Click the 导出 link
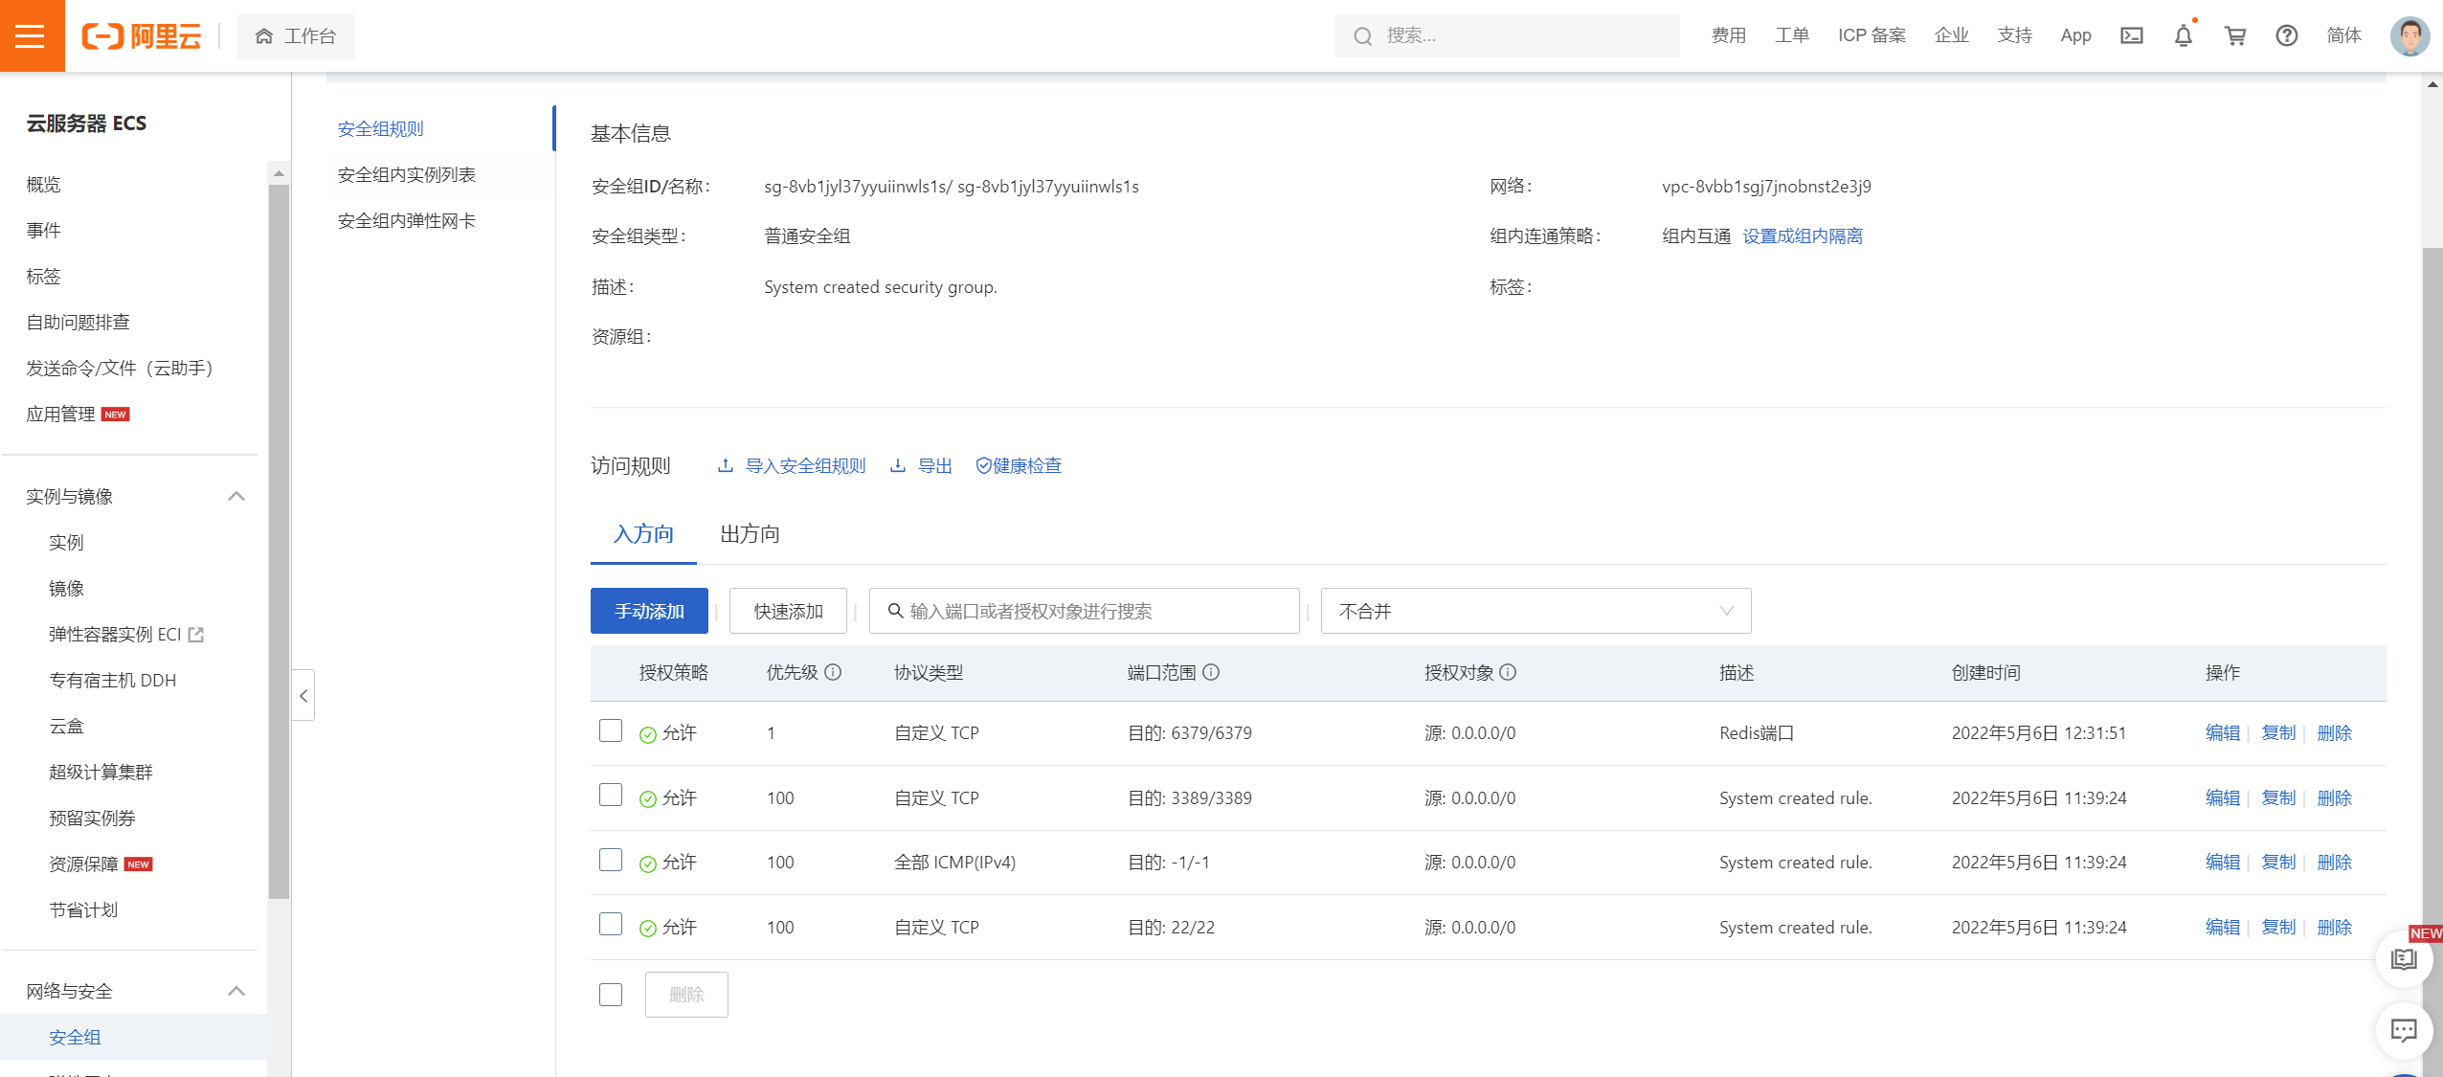Screen dimensions: 2443x1077 click(x=921, y=465)
